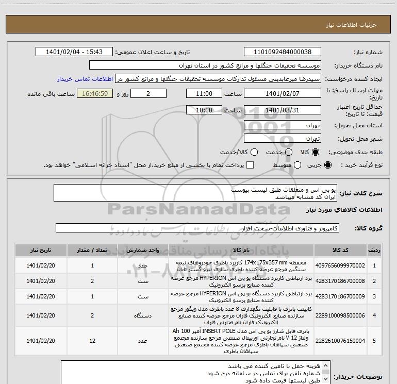Click the کد کالا column header
Image resolution: width=397 pixels, height=384 pixels.
(340, 251)
